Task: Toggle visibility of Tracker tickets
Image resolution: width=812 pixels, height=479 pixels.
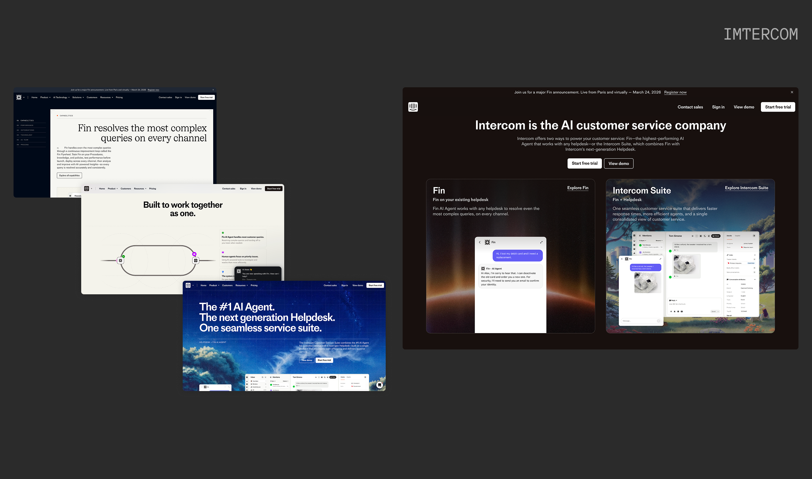Action: [754, 259]
